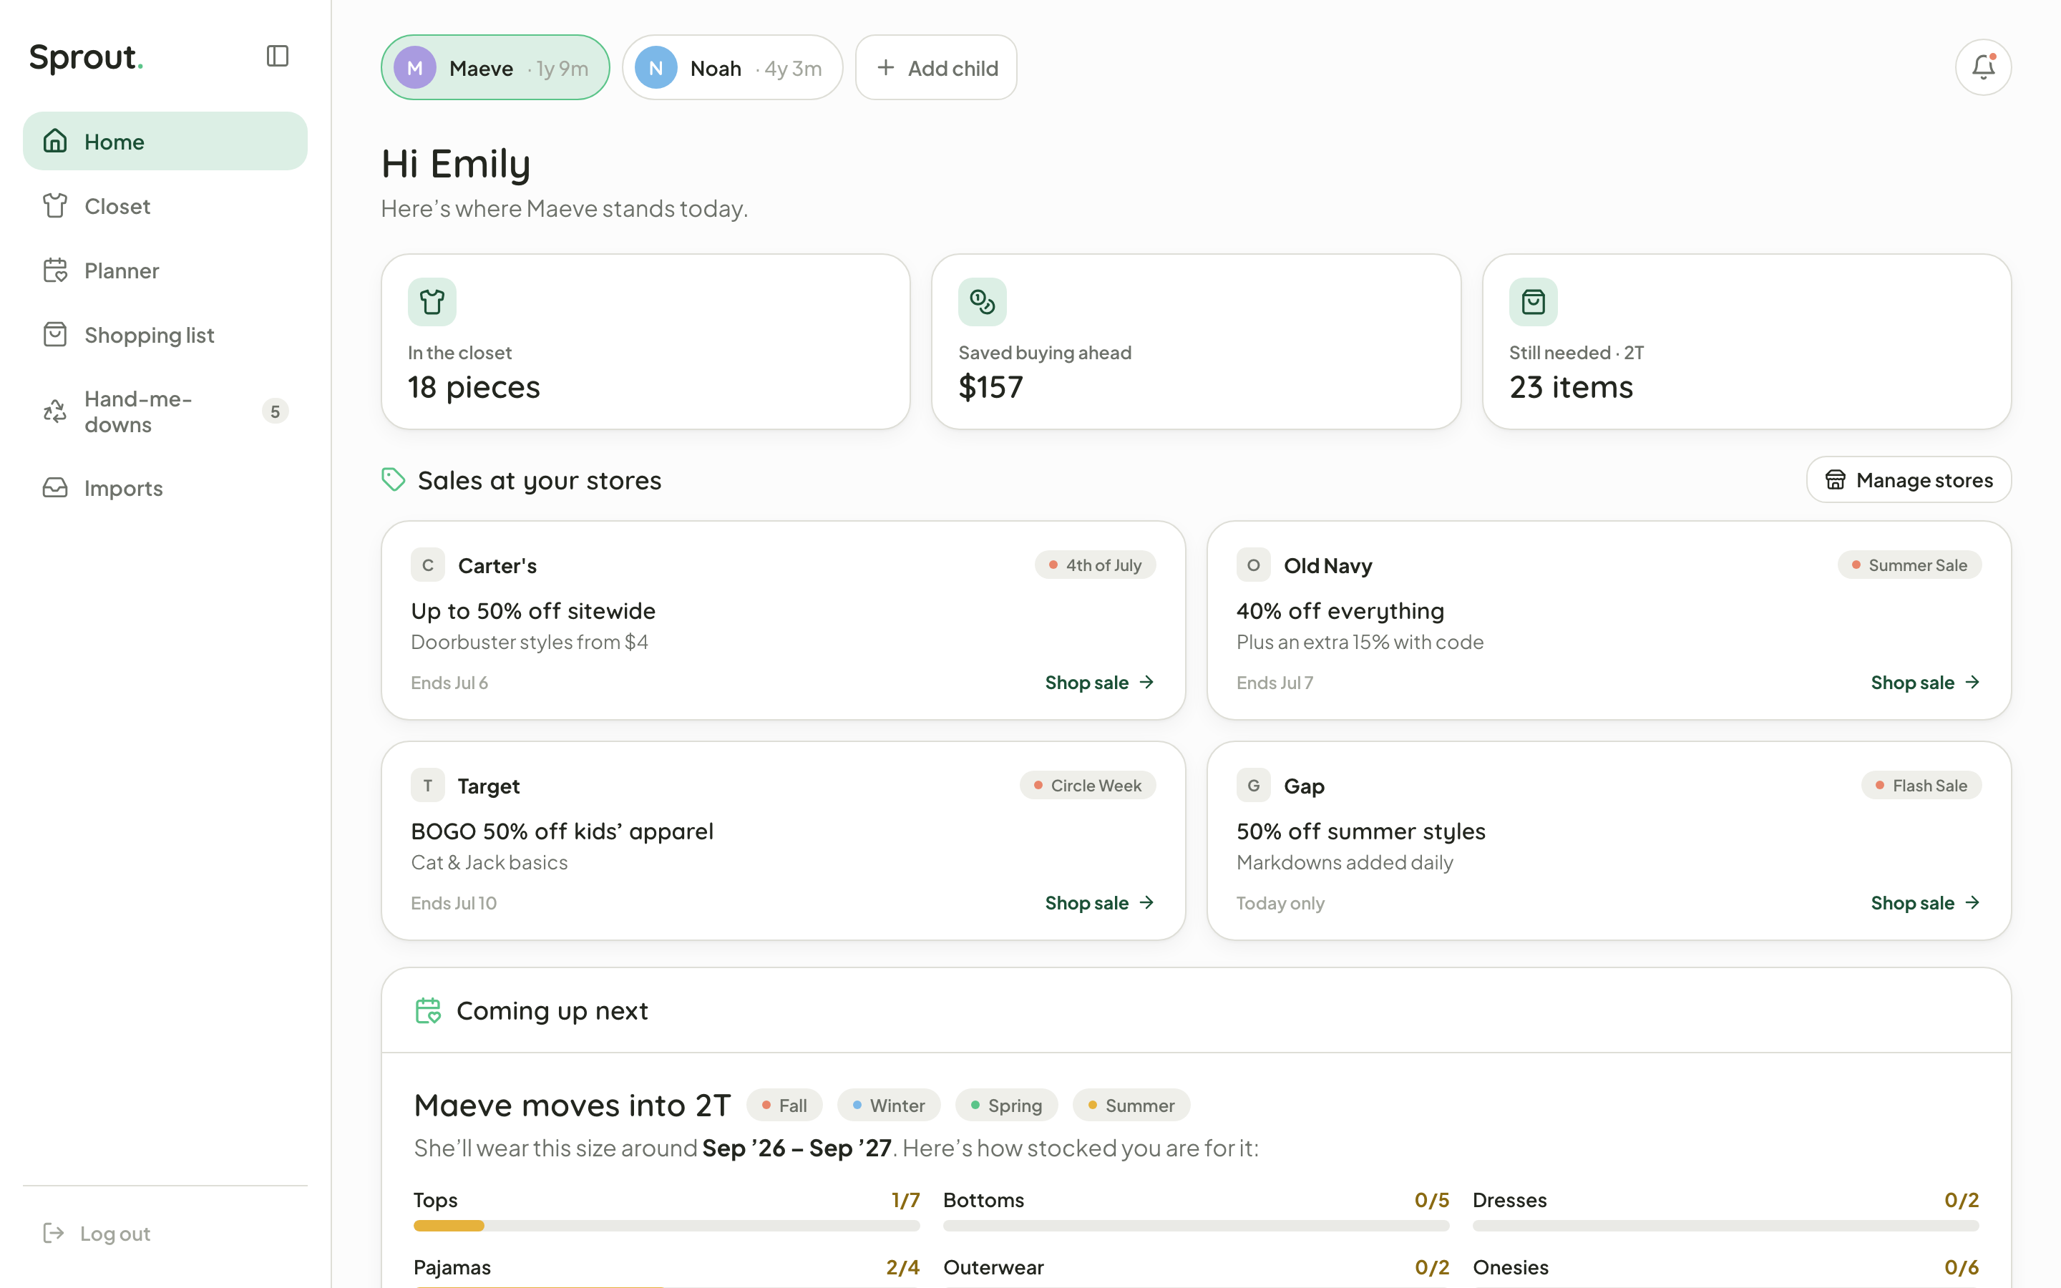The height and width of the screenshot is (1288, 2061).
Task: Click the Coming up next calendar icon
Action: [427, 1010]
